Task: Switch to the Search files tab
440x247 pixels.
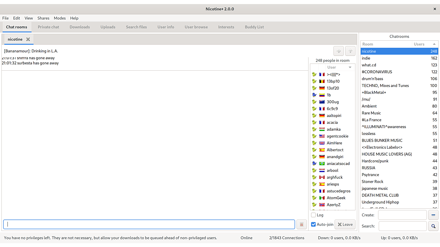Action: click(x=136, y=27)
